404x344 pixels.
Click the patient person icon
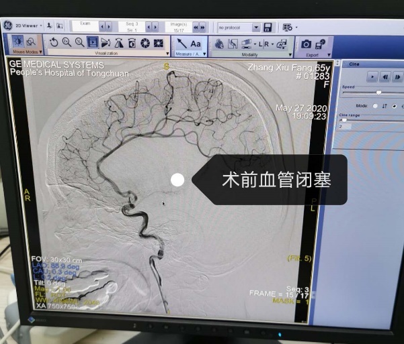50,25
